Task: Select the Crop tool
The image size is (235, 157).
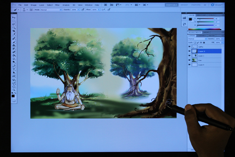Action: point(14,32)
